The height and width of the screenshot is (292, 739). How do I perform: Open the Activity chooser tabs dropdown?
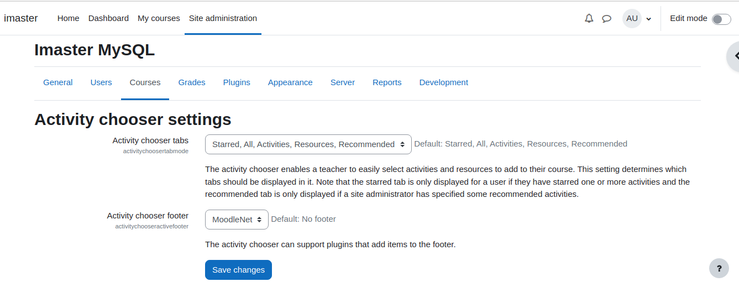click(x=308, y=144)
